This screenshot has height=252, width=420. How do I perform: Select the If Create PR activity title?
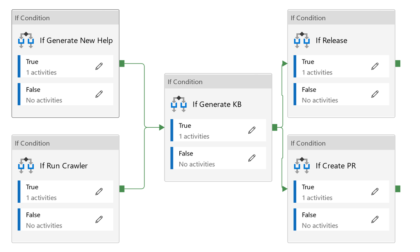point(336,166)
